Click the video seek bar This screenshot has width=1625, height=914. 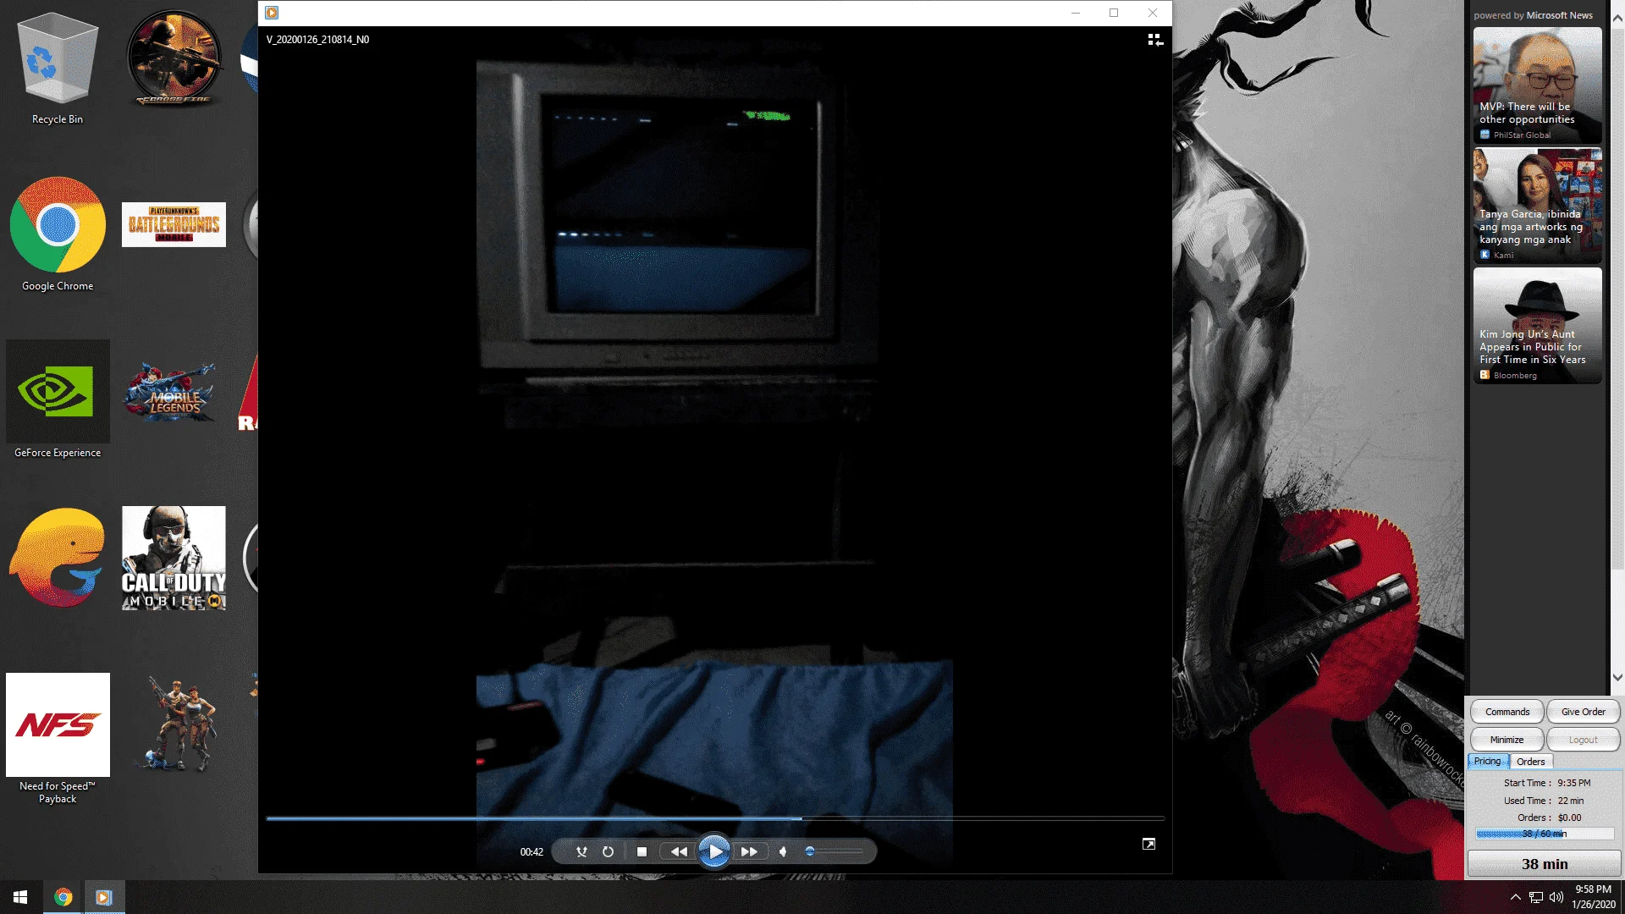[715, 818]
